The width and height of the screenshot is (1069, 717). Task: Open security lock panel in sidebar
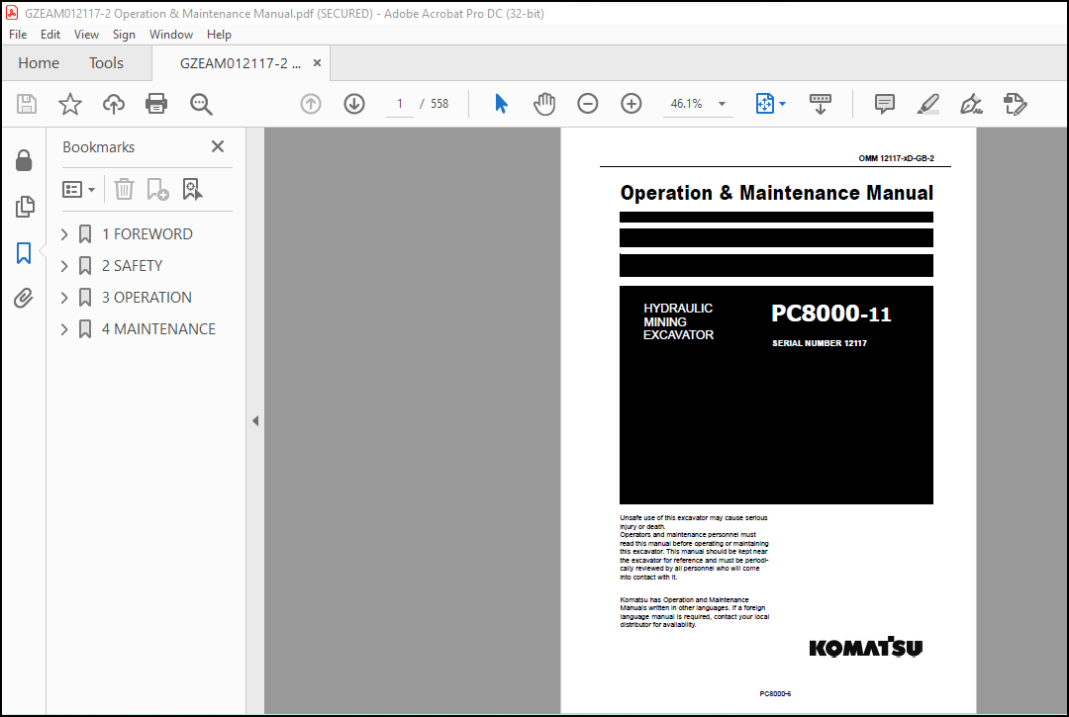24,160
